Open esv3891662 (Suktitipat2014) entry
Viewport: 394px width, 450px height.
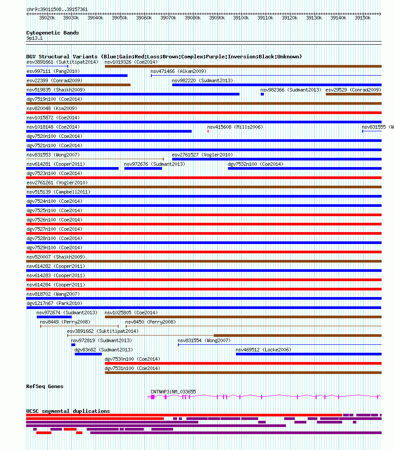103,331
